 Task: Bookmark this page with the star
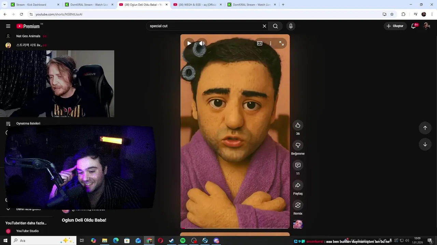(x=392, y=14)
